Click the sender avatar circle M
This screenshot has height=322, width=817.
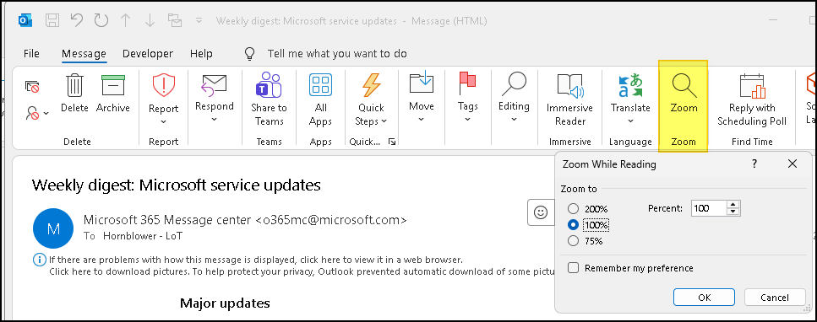[x=52, y=228]
